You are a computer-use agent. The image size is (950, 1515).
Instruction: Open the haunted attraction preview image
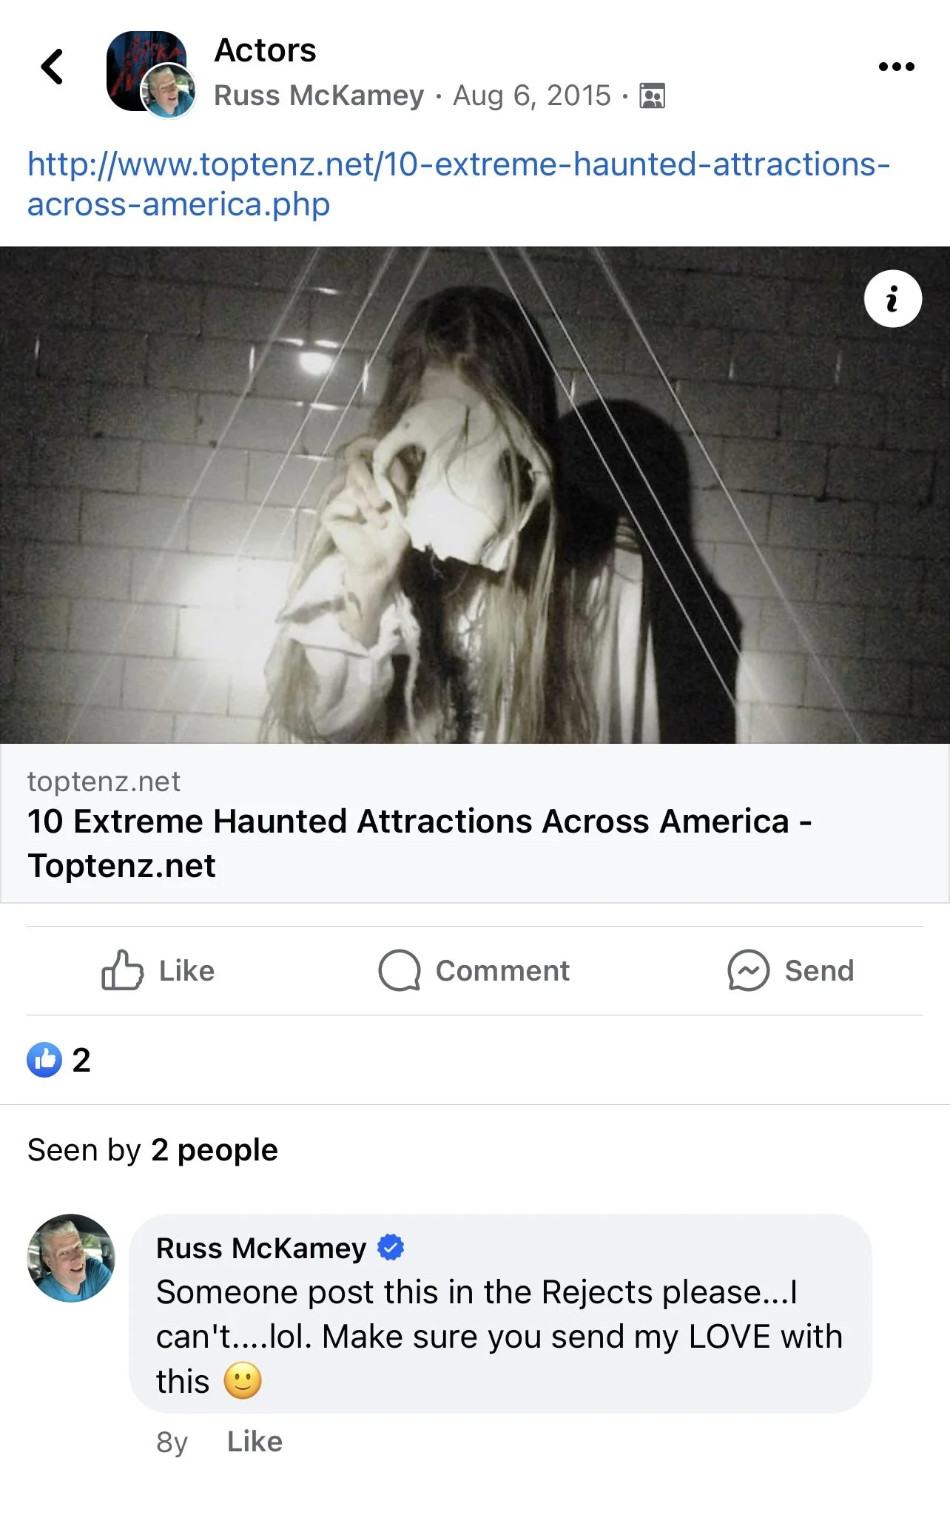[x=475, y=495]
